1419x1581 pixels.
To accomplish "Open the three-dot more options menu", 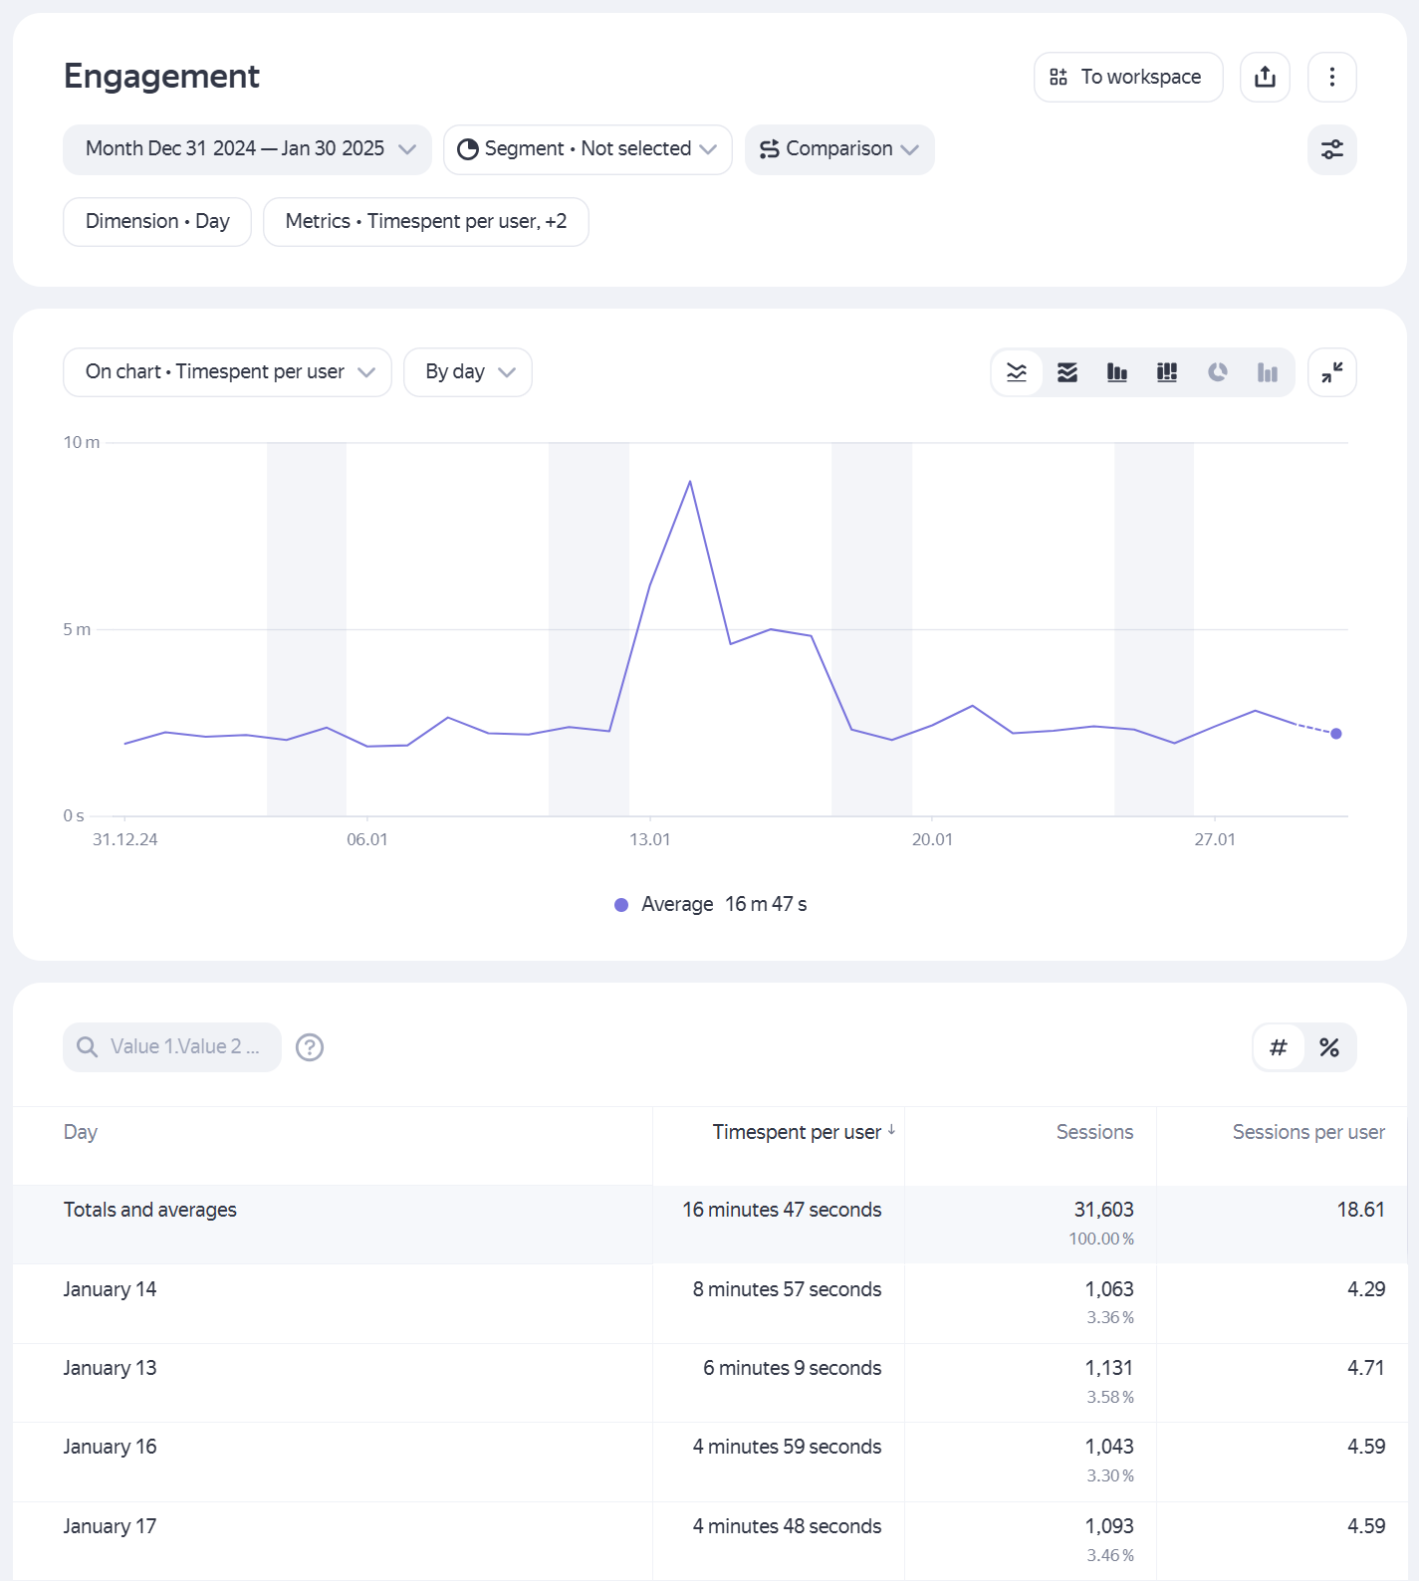I will point(1331,77).
